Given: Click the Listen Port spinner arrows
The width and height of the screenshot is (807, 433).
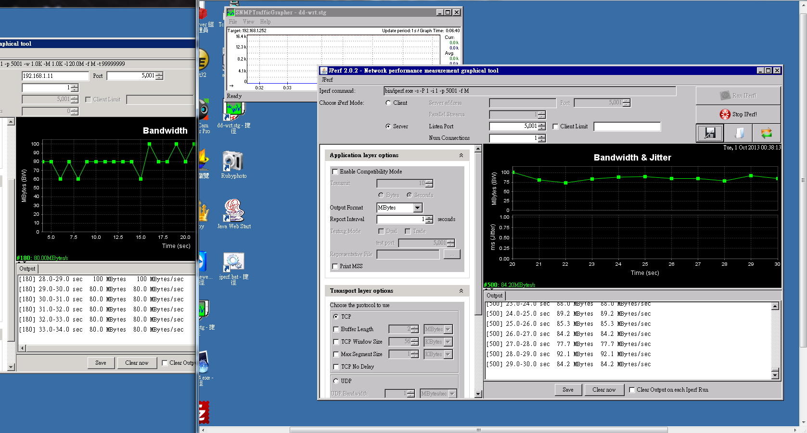Looking at the screenshot, I should point(542,126).
